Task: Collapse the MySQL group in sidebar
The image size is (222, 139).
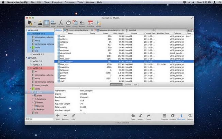Action: coord(27,58)
